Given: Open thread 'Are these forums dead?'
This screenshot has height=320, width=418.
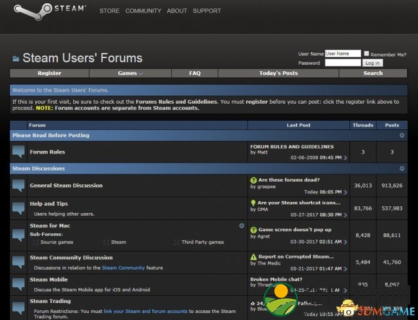Looking at the screenshot, I should click(289, 180).
